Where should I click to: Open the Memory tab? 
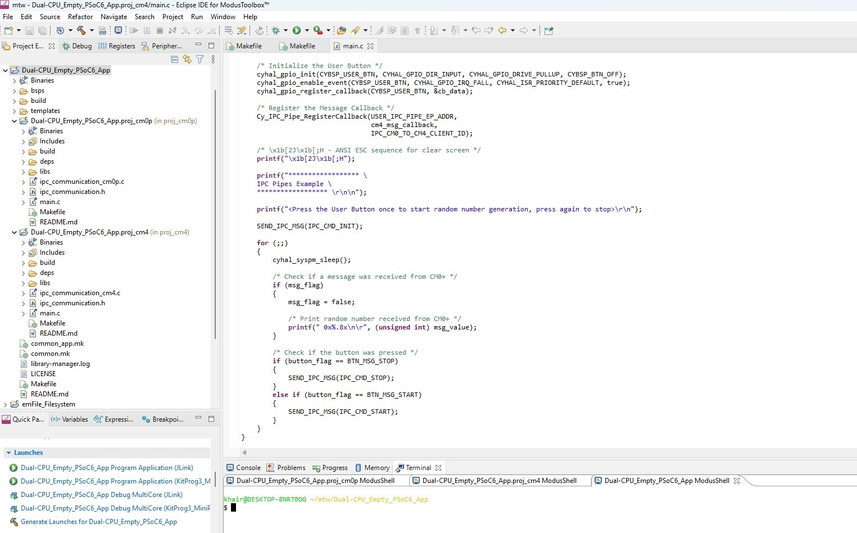tap(372, 468)
